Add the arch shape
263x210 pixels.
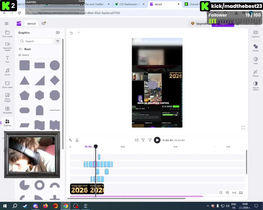point(39,110)
